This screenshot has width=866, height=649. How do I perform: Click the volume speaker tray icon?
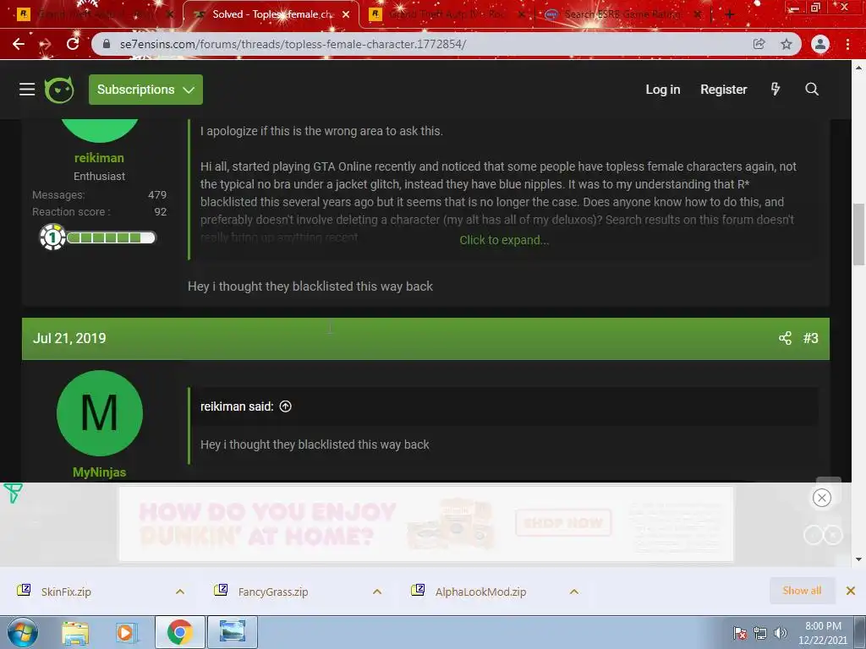(x=781, y=633)
